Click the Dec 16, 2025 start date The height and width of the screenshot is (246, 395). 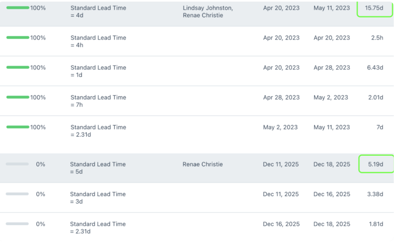[x=281, y=224]
